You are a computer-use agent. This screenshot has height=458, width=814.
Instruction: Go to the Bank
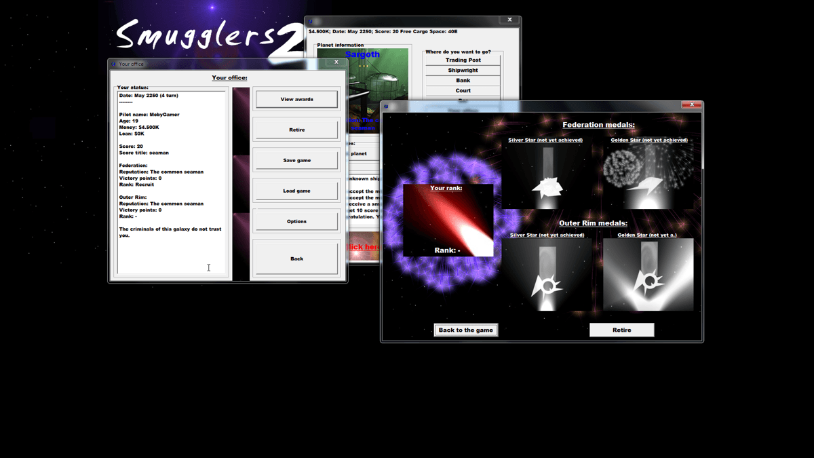click(463, 80)
